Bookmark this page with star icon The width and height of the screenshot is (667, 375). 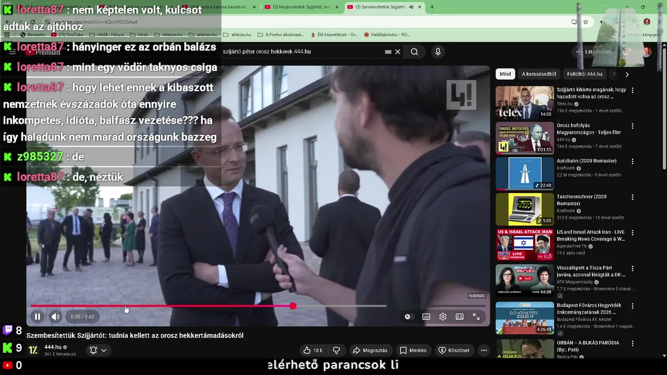[x=586, y=22]
